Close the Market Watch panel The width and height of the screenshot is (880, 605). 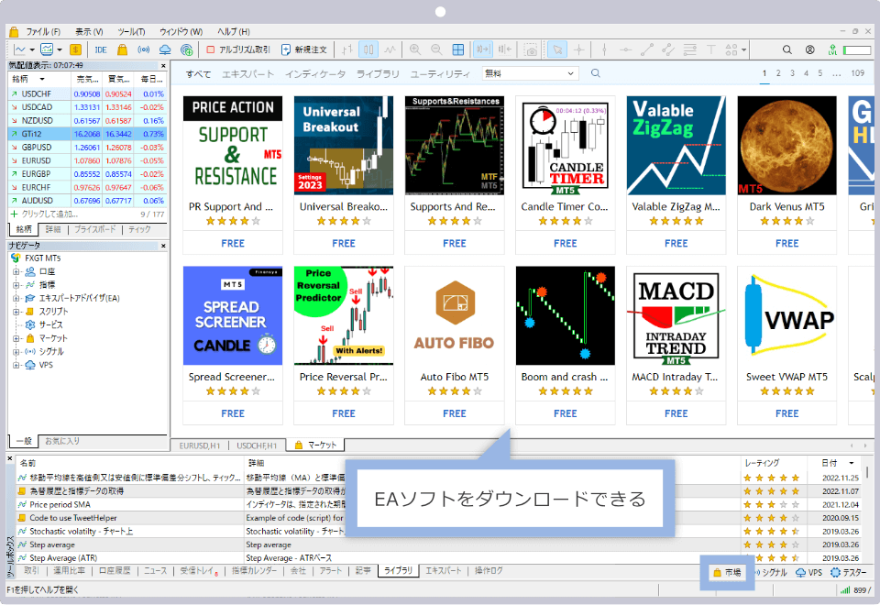[163, 66]
